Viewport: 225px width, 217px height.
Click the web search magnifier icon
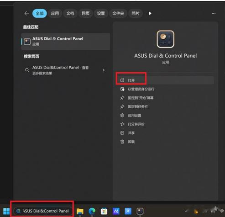[27, 70]
